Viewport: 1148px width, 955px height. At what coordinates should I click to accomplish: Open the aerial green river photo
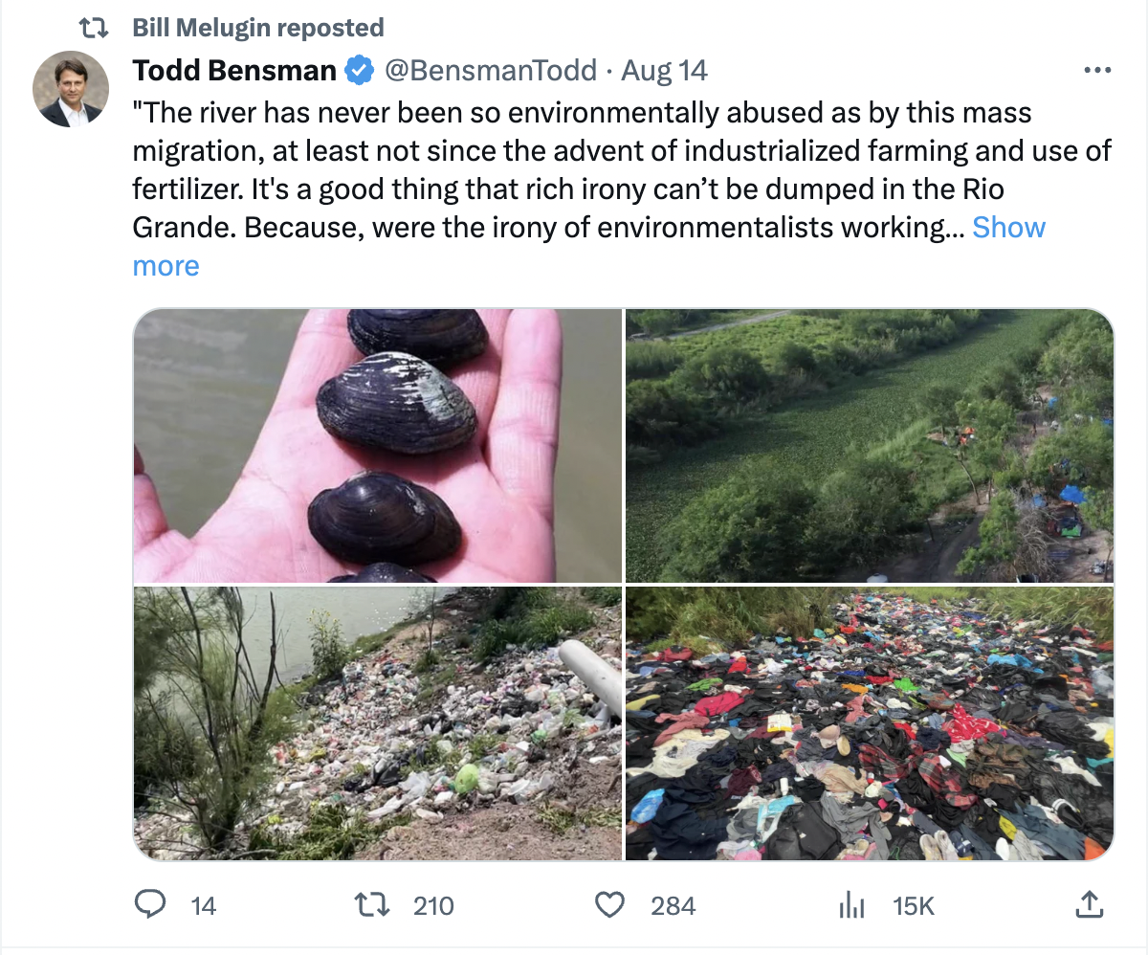[x=869, y=445]
